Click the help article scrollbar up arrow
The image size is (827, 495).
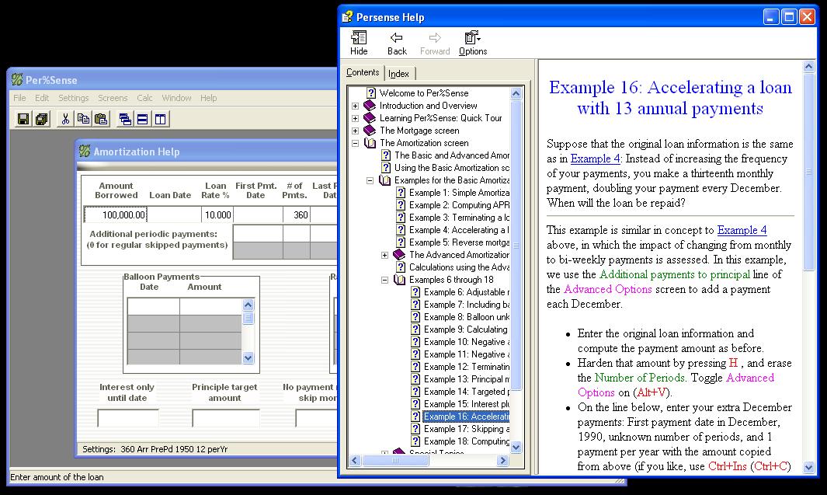tap(808, 67)
